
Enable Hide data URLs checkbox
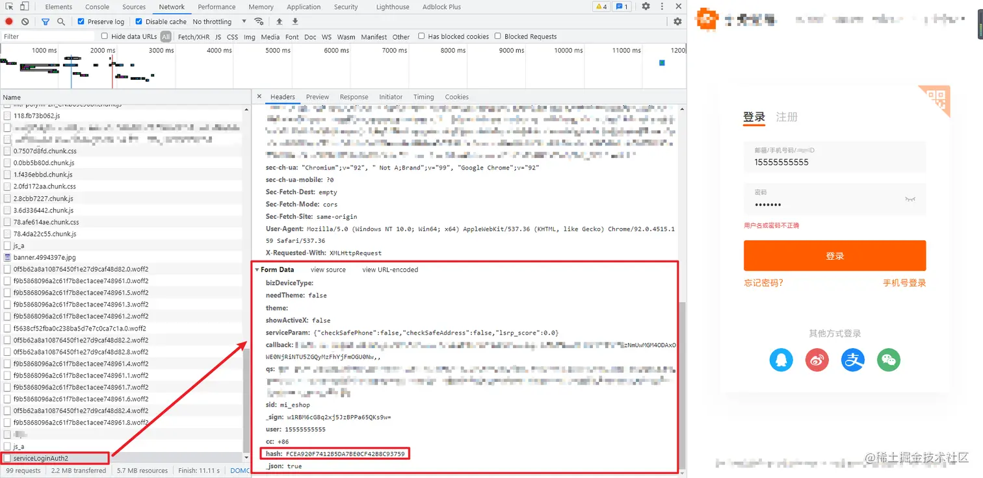click(x=104, y=36)
